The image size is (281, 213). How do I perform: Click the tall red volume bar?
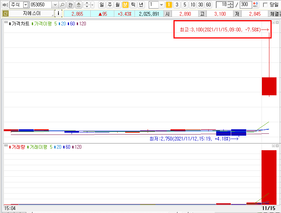(269, 177)
